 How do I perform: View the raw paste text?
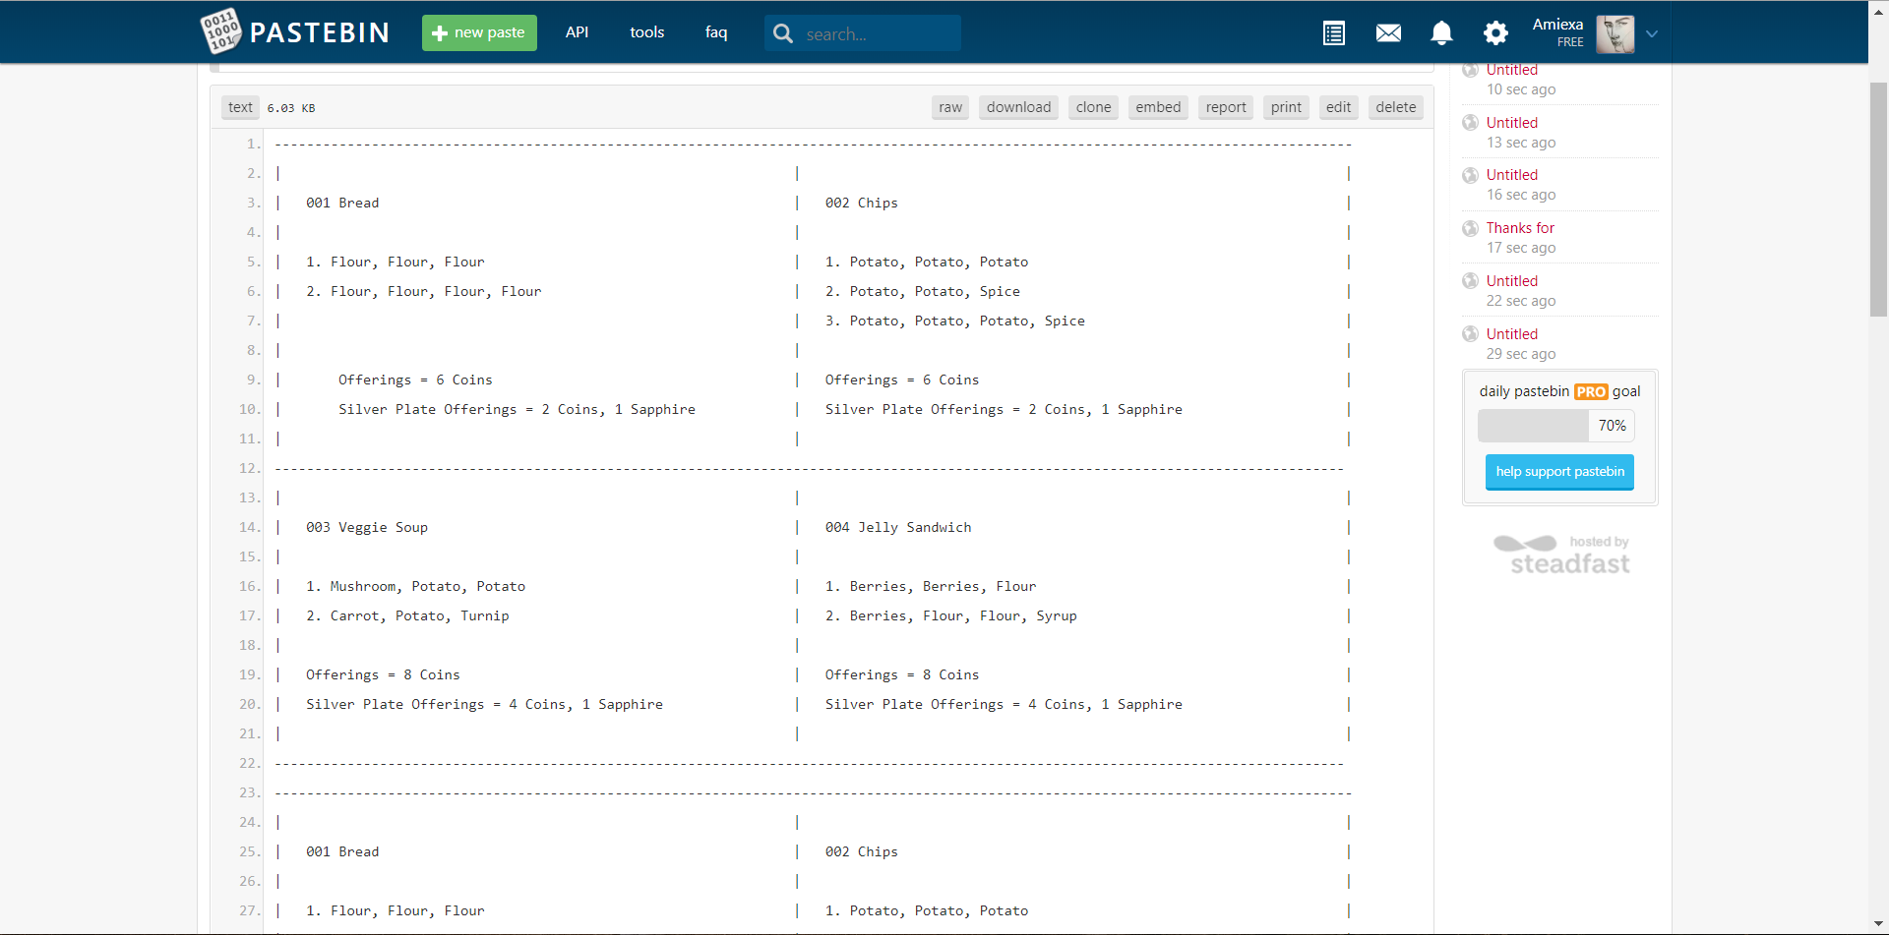[x=949, y=107]
